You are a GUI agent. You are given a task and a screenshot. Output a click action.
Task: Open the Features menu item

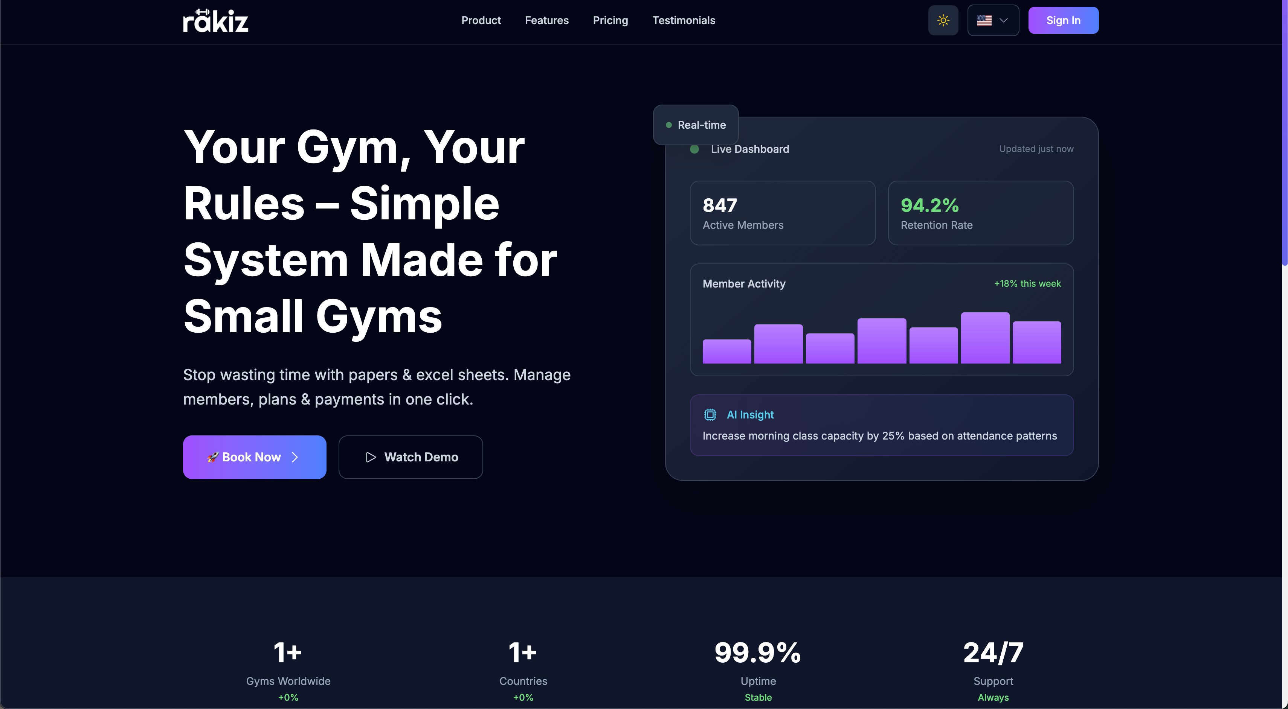(x=546, y=20)
